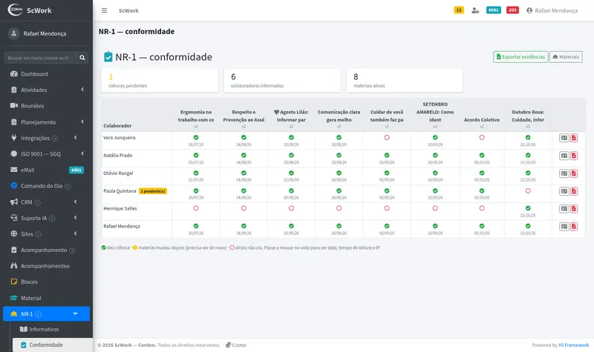This screenshot has width=594, height=352.
Task: Expand the Sites sidebar menu
Action: 46,234
